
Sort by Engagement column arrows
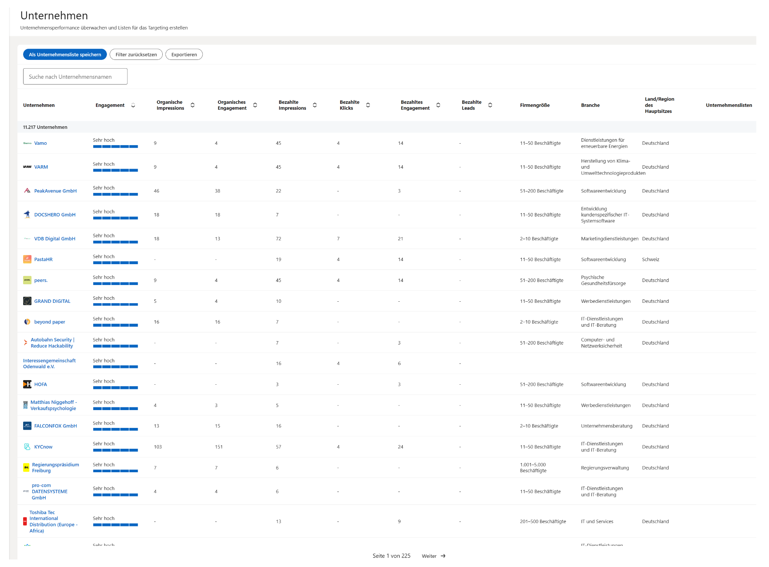(133, 105)
